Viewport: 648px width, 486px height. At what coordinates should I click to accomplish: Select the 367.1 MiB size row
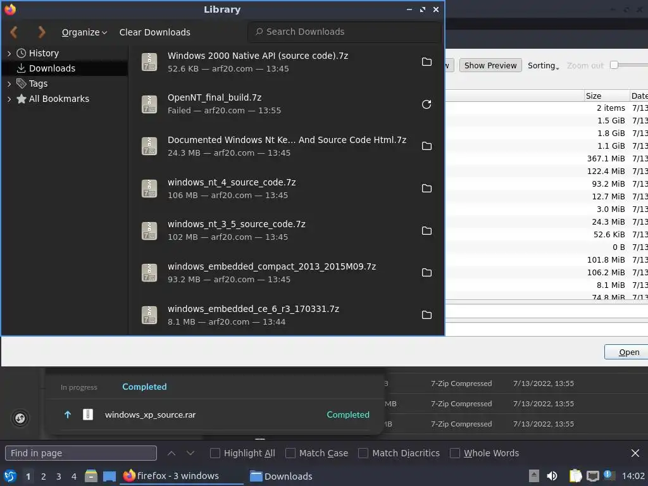coord(546,159)
